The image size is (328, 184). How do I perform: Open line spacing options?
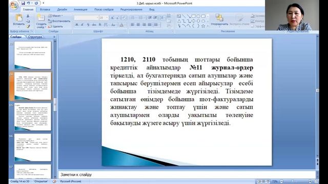[162, 18]
